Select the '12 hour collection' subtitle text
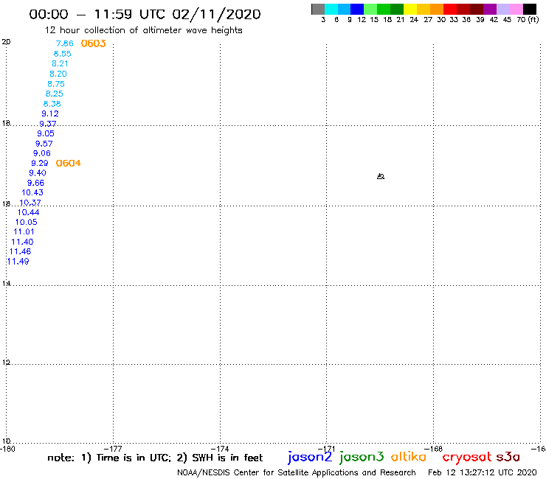Viewport: 546px width, 479px height. [x=143, y=30]
